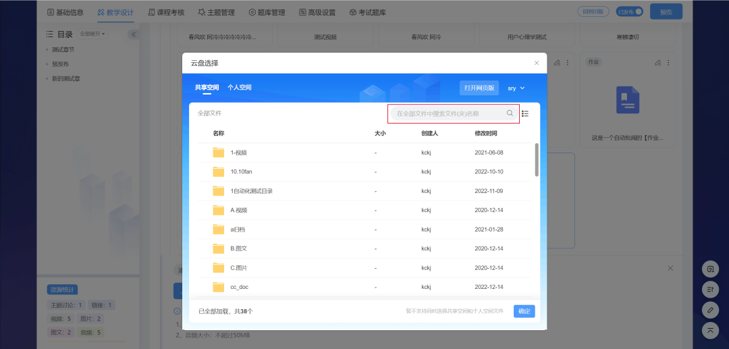Go to the 主题管理 tab
The height and width of the screenshot is (349, 729).
coord(216,13)
